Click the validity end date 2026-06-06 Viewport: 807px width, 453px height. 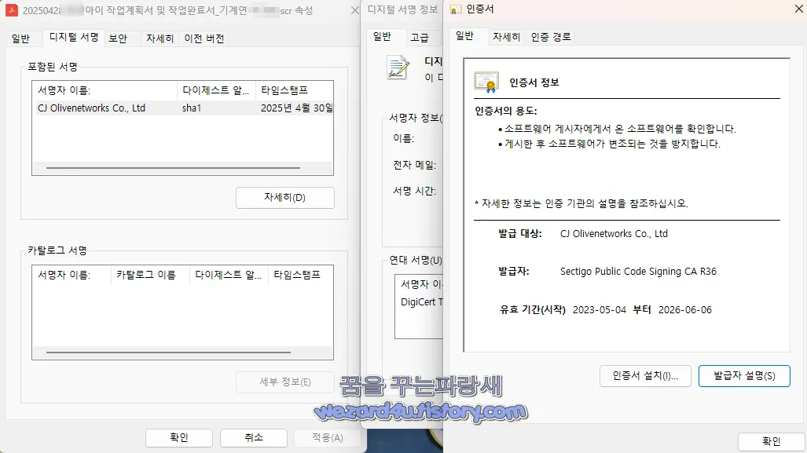point(685,309)
